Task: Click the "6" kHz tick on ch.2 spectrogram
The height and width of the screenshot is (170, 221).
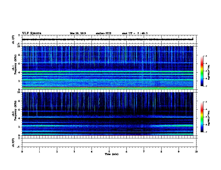Action: tap(19, 110)
